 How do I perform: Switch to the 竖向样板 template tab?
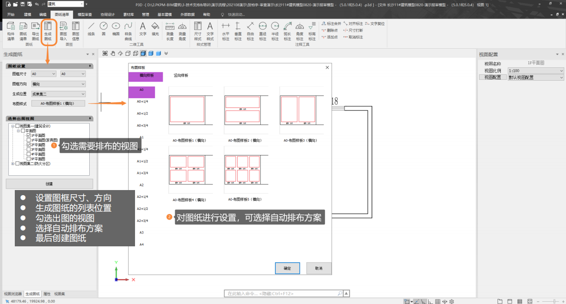click(x=180, y=75)
